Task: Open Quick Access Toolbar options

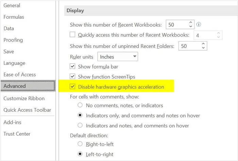Action: click(27, 110)
